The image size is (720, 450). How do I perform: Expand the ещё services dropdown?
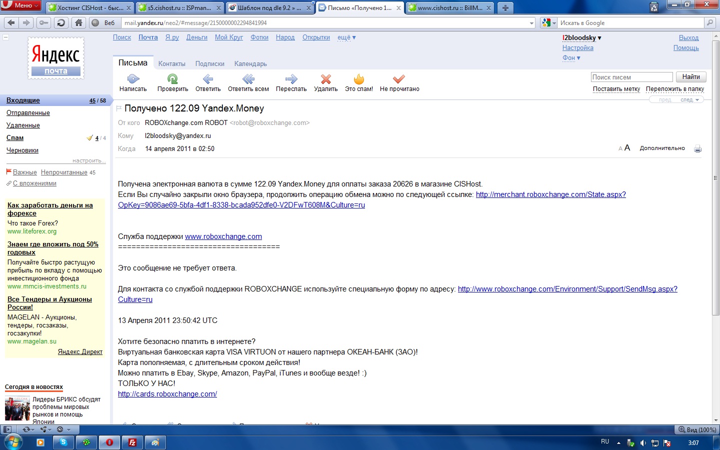pos(346,37)
